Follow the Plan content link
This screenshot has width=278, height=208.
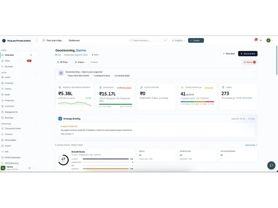click(x=67, y=134)
